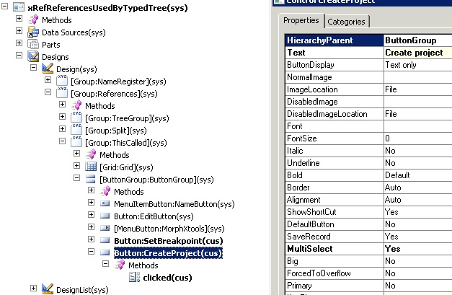Viewport: 452px width, 295px height.
Task: Click the ButtonDisplay value Text only
Action: (x=417, y=65)
